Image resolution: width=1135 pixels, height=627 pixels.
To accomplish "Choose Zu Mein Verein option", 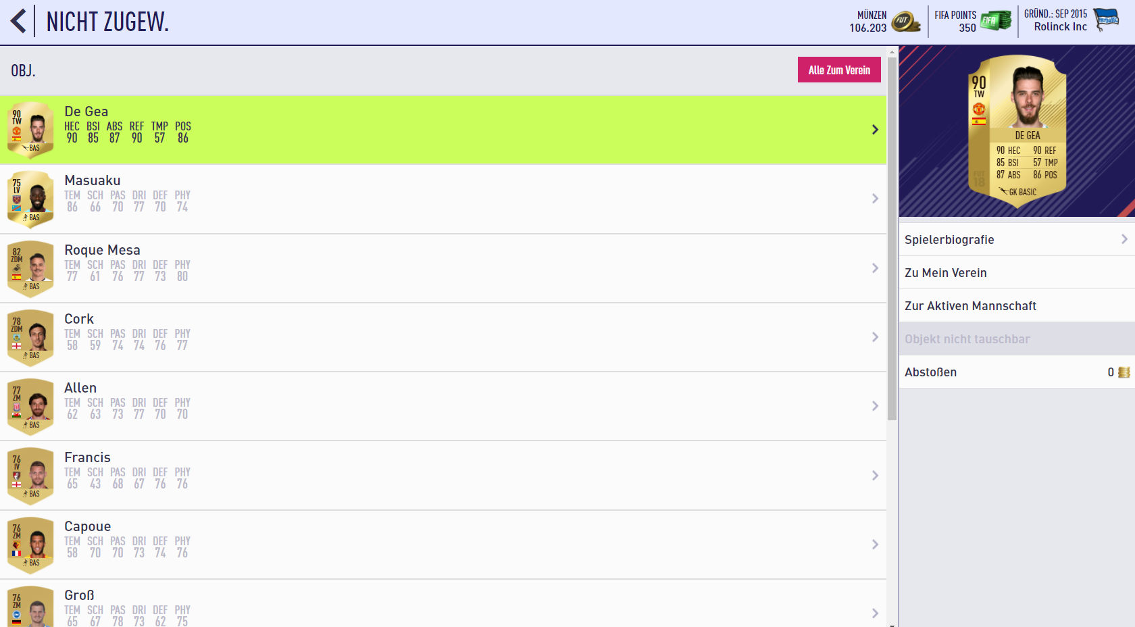I will point(1017,273).
